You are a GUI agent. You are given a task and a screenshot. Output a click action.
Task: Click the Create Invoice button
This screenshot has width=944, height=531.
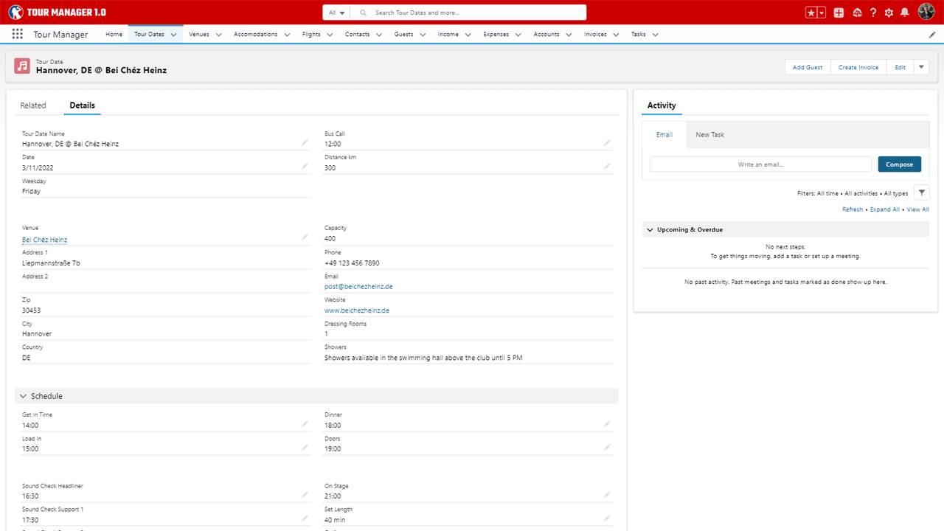(x=858, y=67)
